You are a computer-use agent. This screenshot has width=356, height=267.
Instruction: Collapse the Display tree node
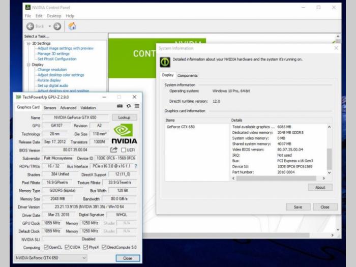tap(28, 65)
